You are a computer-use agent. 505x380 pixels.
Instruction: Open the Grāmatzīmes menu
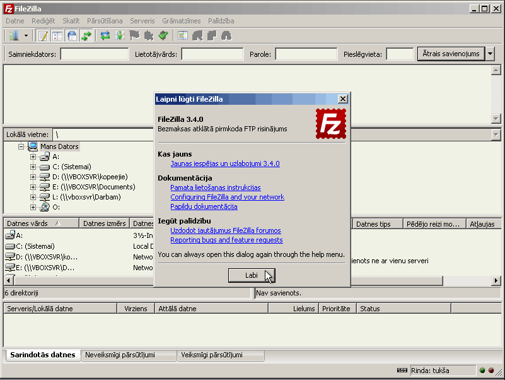point(182,21)
